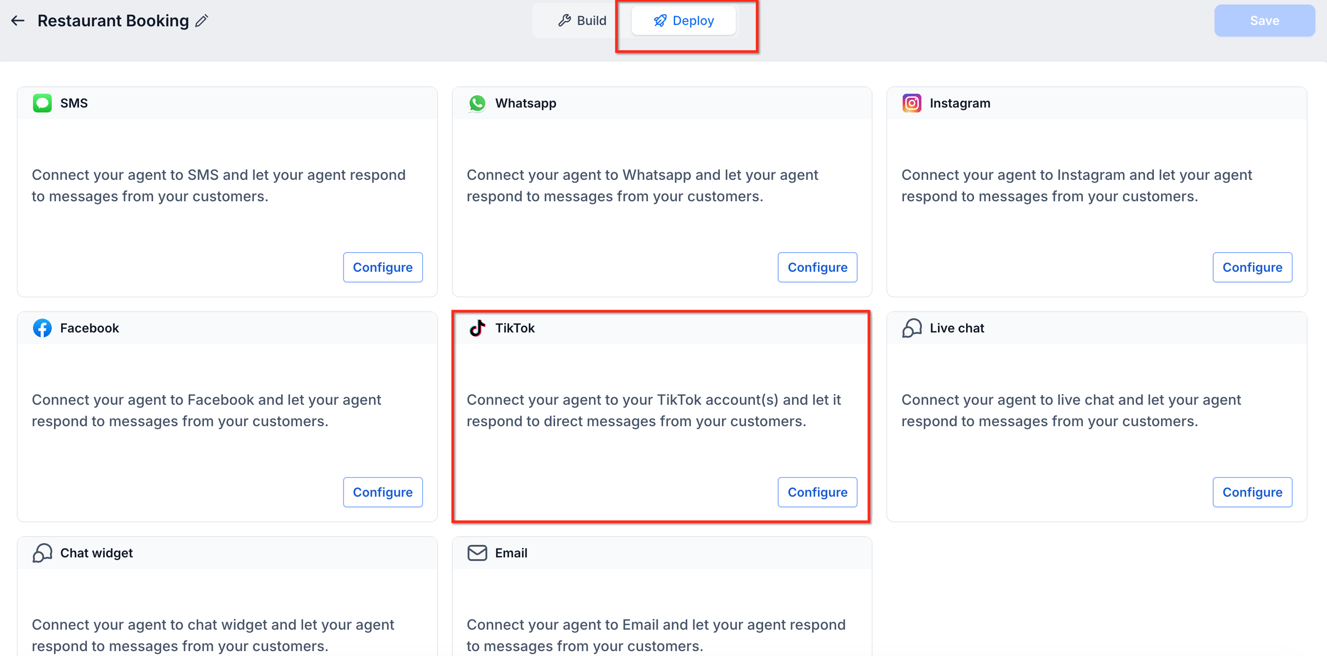Save the agent with Save button
Image resolution: width=1327 pixels, height=656 pixels.
pyautogui.click(x=1264, y=21)
